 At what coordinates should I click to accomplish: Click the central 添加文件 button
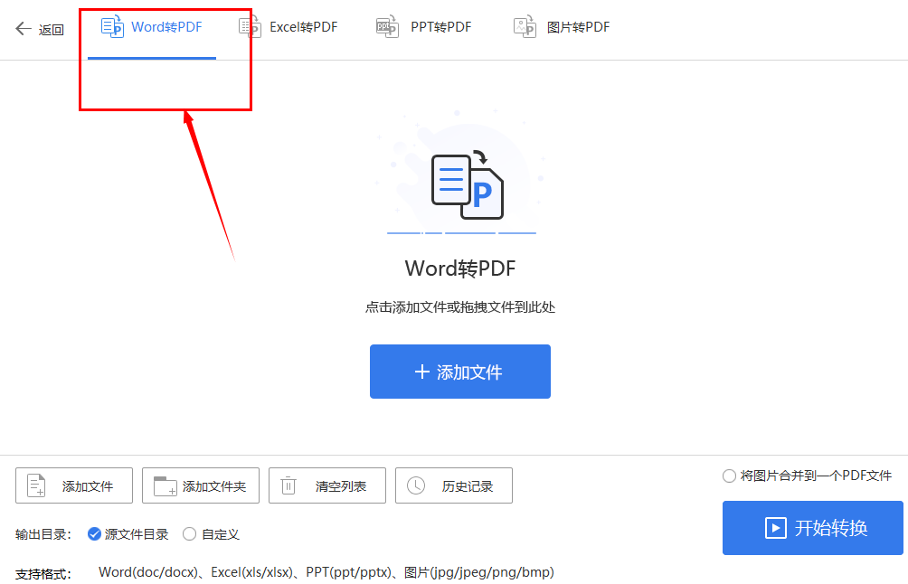tap(460, 371)
